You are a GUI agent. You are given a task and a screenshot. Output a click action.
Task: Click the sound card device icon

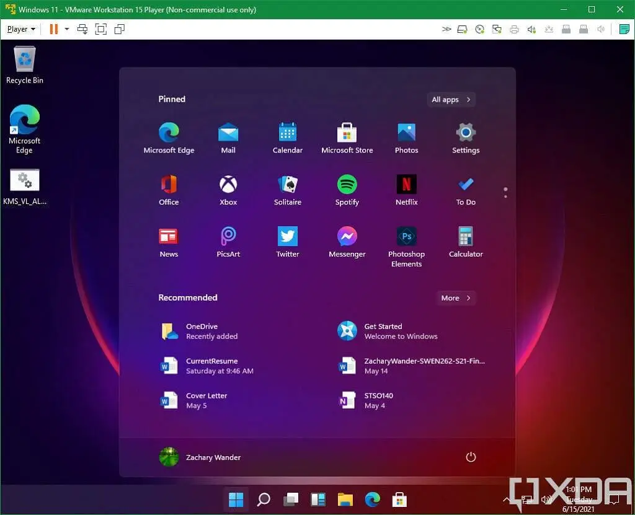[x=531, y=29]
